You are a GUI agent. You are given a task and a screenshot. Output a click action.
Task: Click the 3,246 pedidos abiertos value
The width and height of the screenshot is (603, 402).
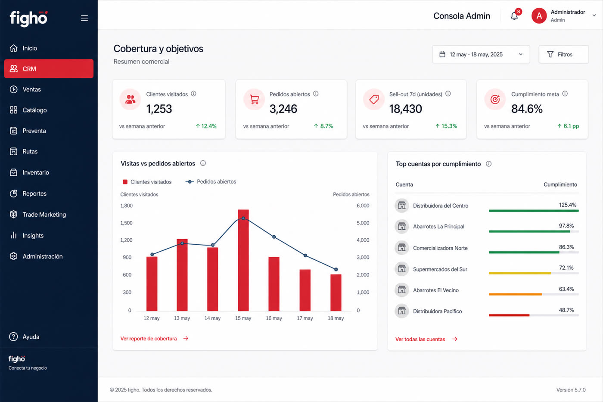(283, 109)
